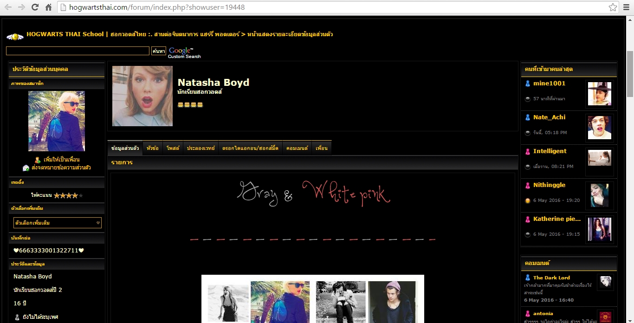Screen dimensions: 634x323
Task: Open antonia commenter link
Action: [543, 314]
